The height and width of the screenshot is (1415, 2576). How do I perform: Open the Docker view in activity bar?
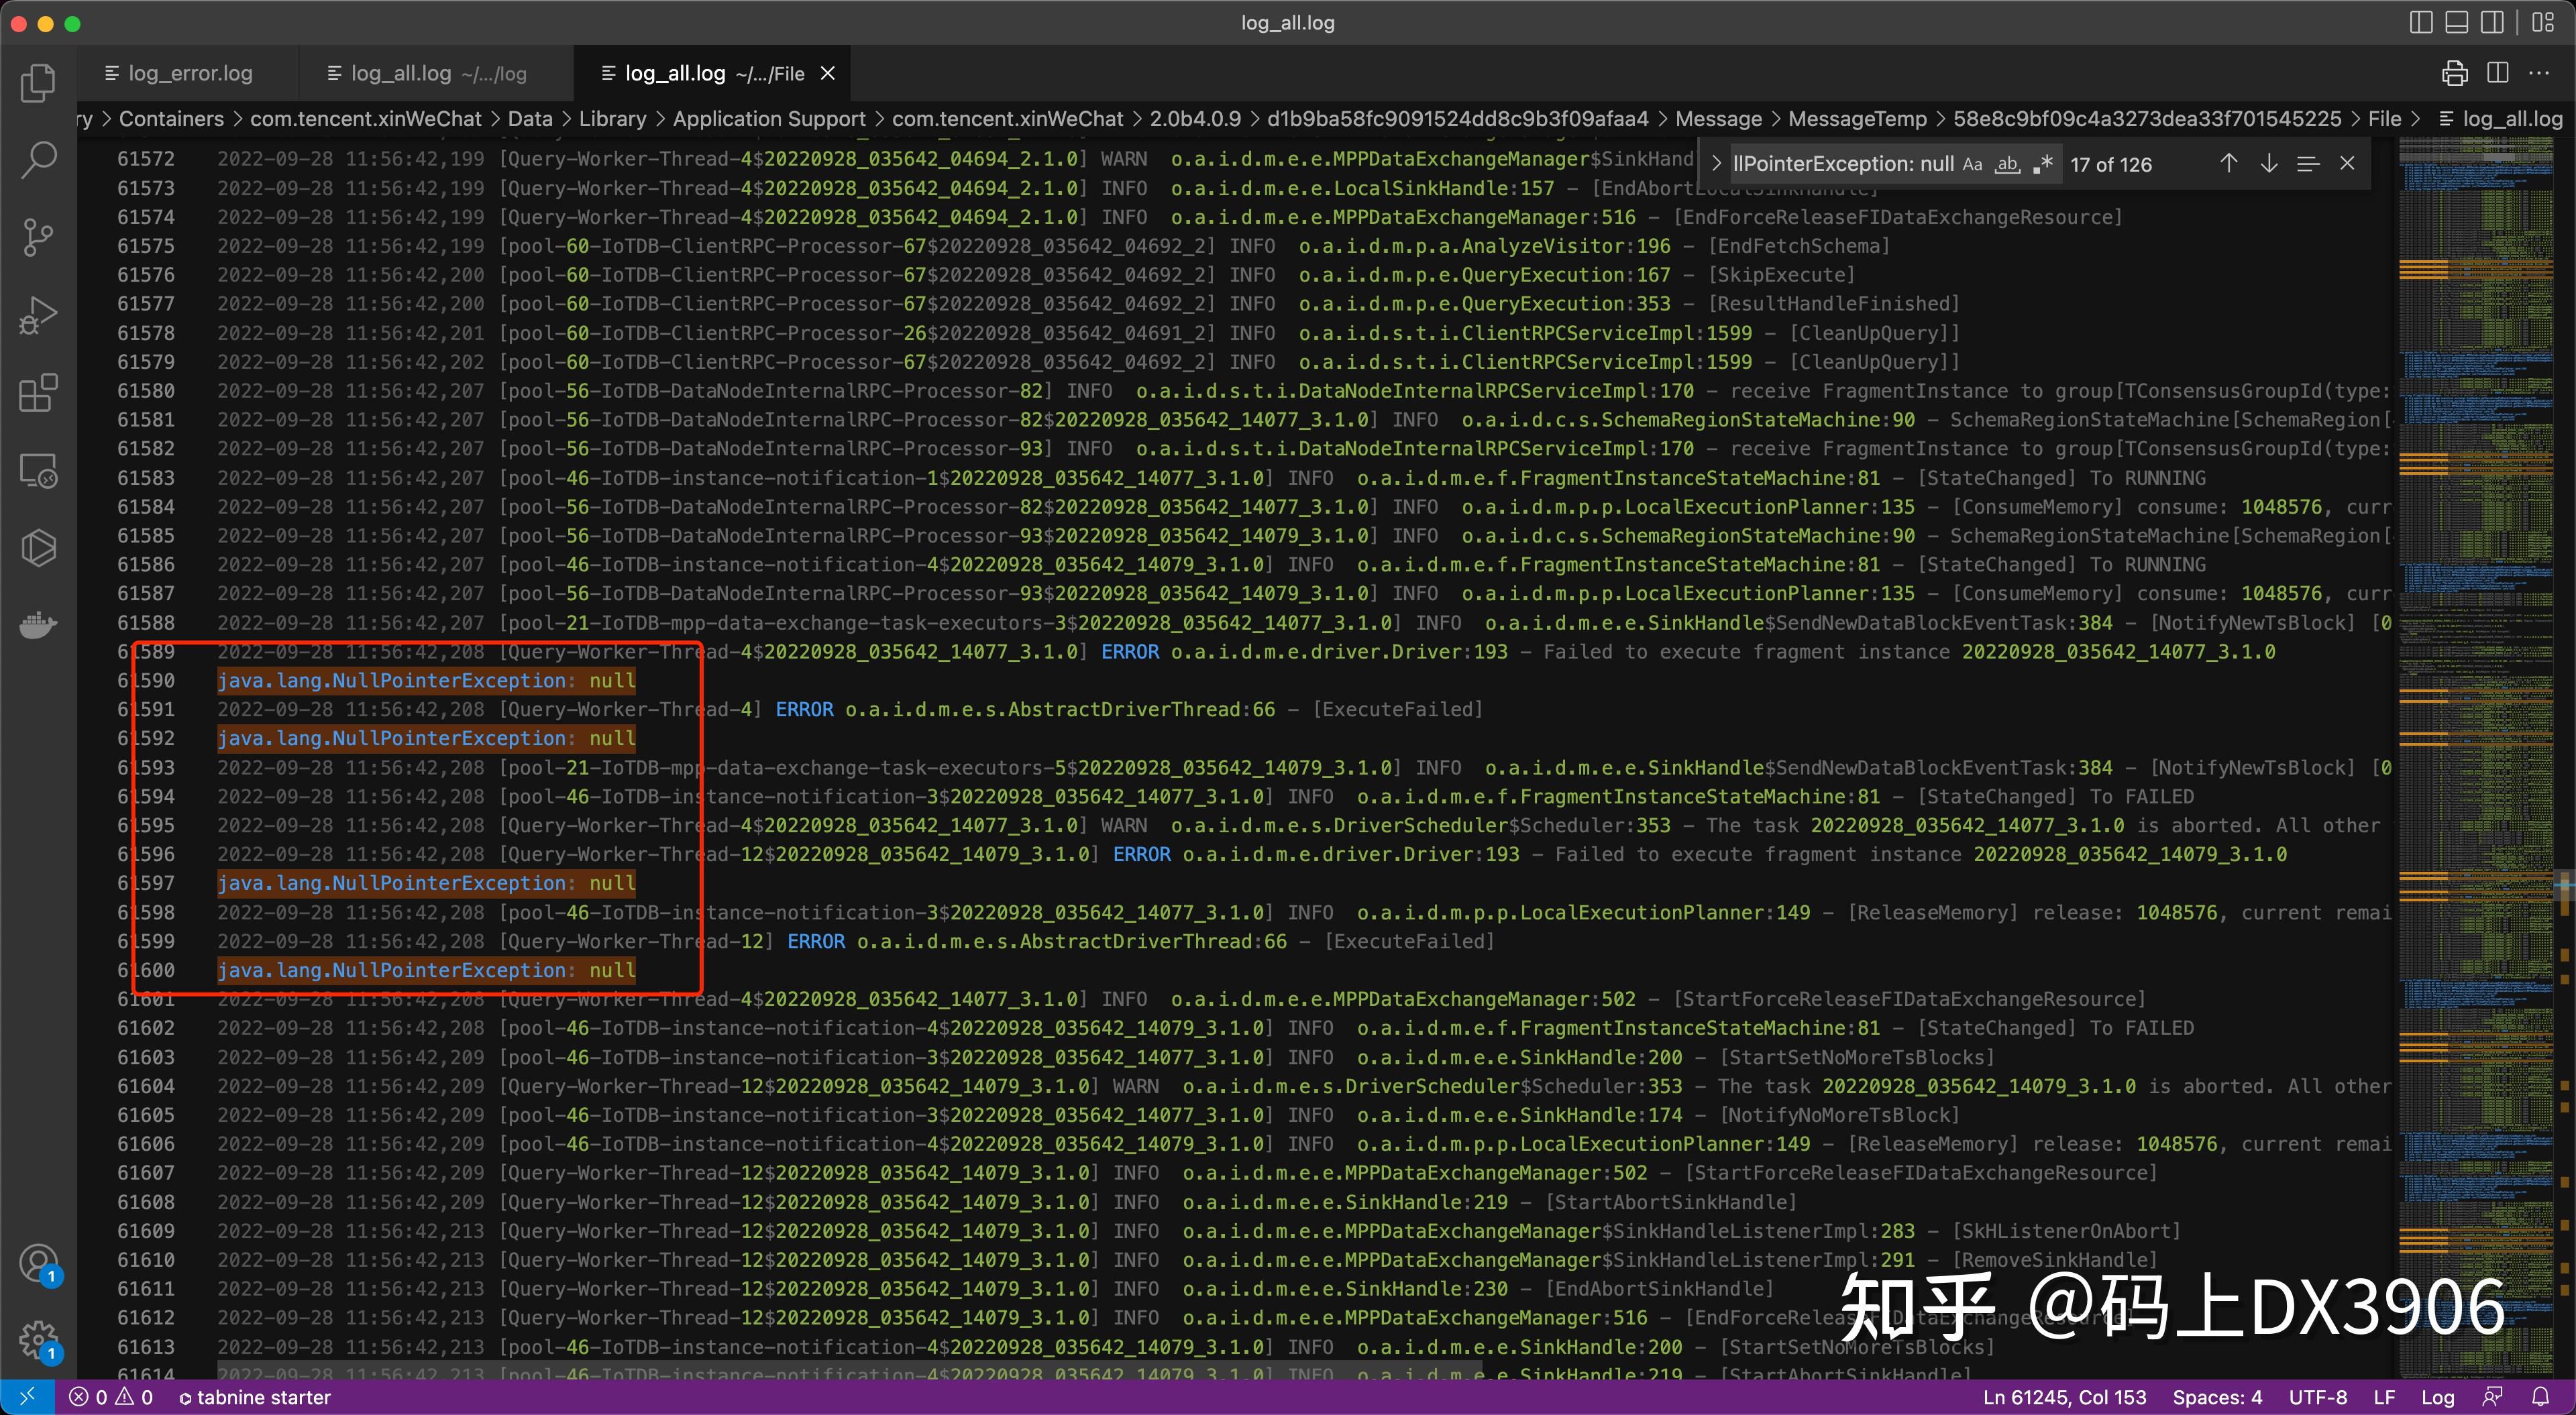point(38,626)
